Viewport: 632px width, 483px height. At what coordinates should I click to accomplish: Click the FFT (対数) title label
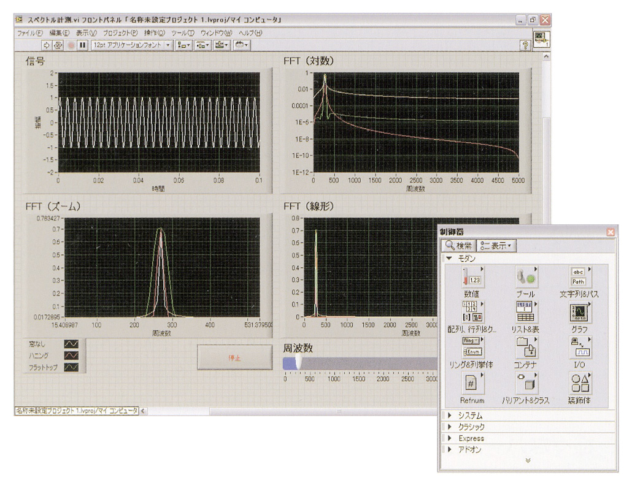click(309, 61)
